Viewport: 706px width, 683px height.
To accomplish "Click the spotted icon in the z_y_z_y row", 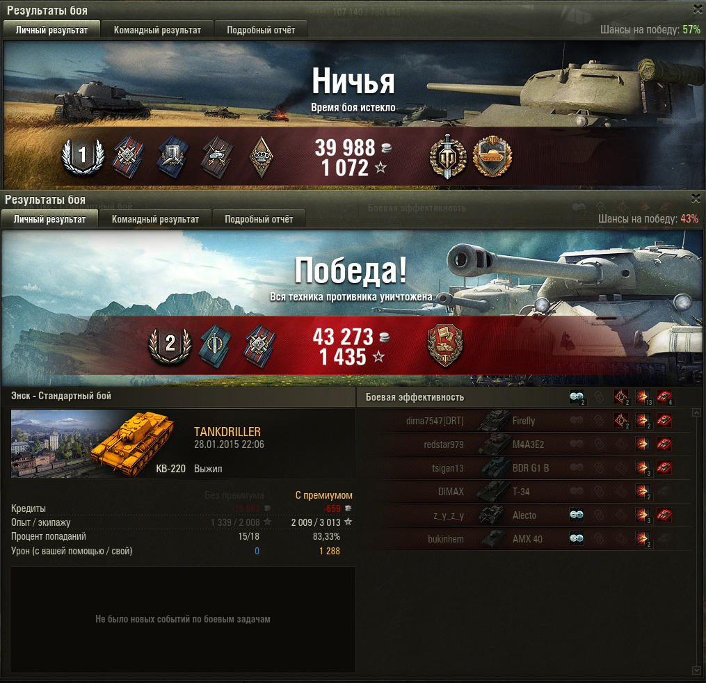I will click(577, 515).
